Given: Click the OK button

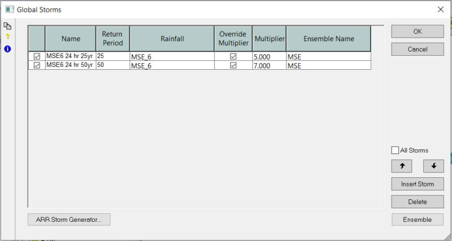Looking at the screenshot, I should coord(418,32).
